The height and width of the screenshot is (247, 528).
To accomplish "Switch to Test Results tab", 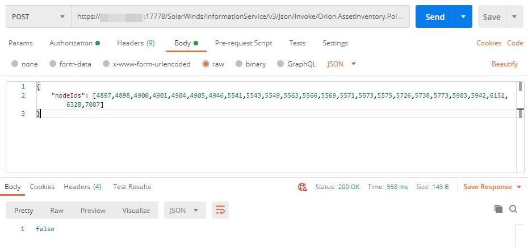I will 132,187.
